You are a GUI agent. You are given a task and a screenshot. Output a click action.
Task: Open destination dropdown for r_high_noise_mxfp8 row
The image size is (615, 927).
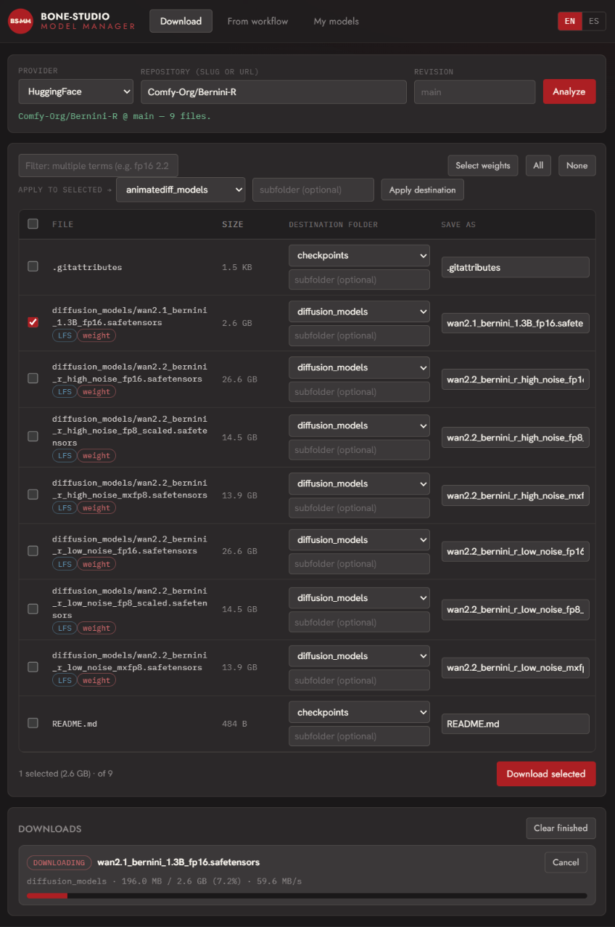359,483
